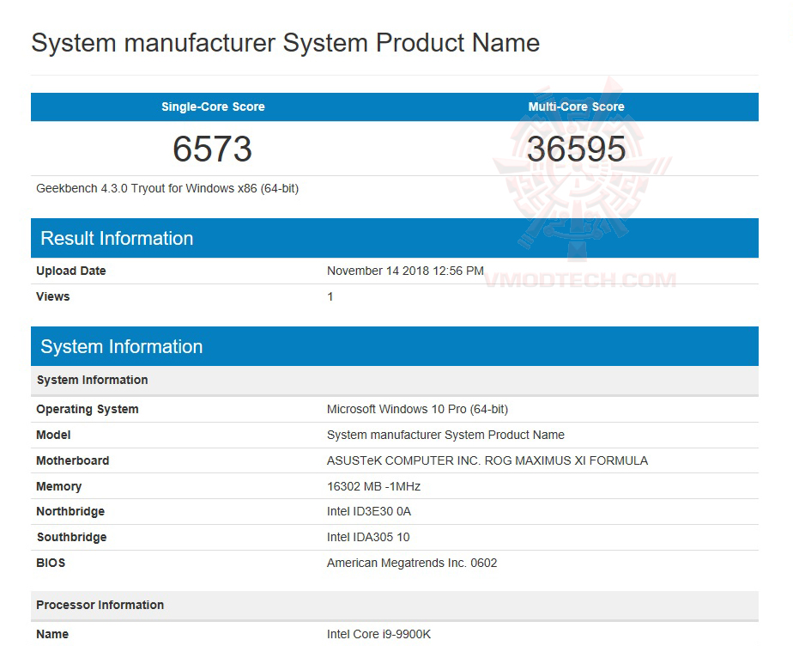Select the Multi-Core Score header

pos(576,107)
